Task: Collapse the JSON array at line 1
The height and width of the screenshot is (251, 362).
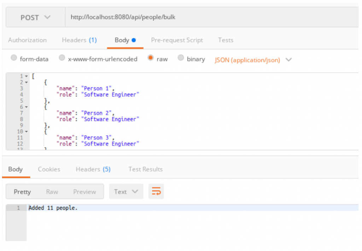Action: 25,76
